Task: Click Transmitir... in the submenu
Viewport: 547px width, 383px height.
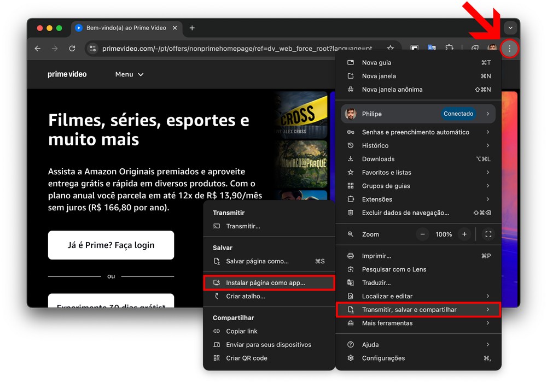Action: click(269, 226)
